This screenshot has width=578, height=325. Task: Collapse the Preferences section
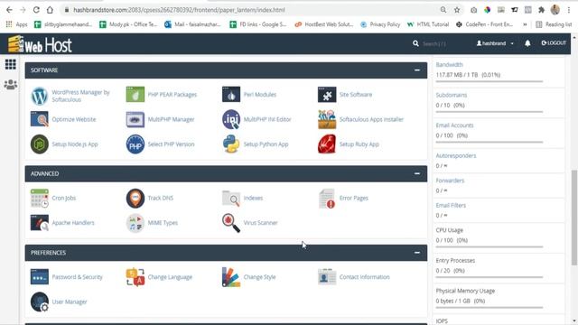tap(417, 253)
